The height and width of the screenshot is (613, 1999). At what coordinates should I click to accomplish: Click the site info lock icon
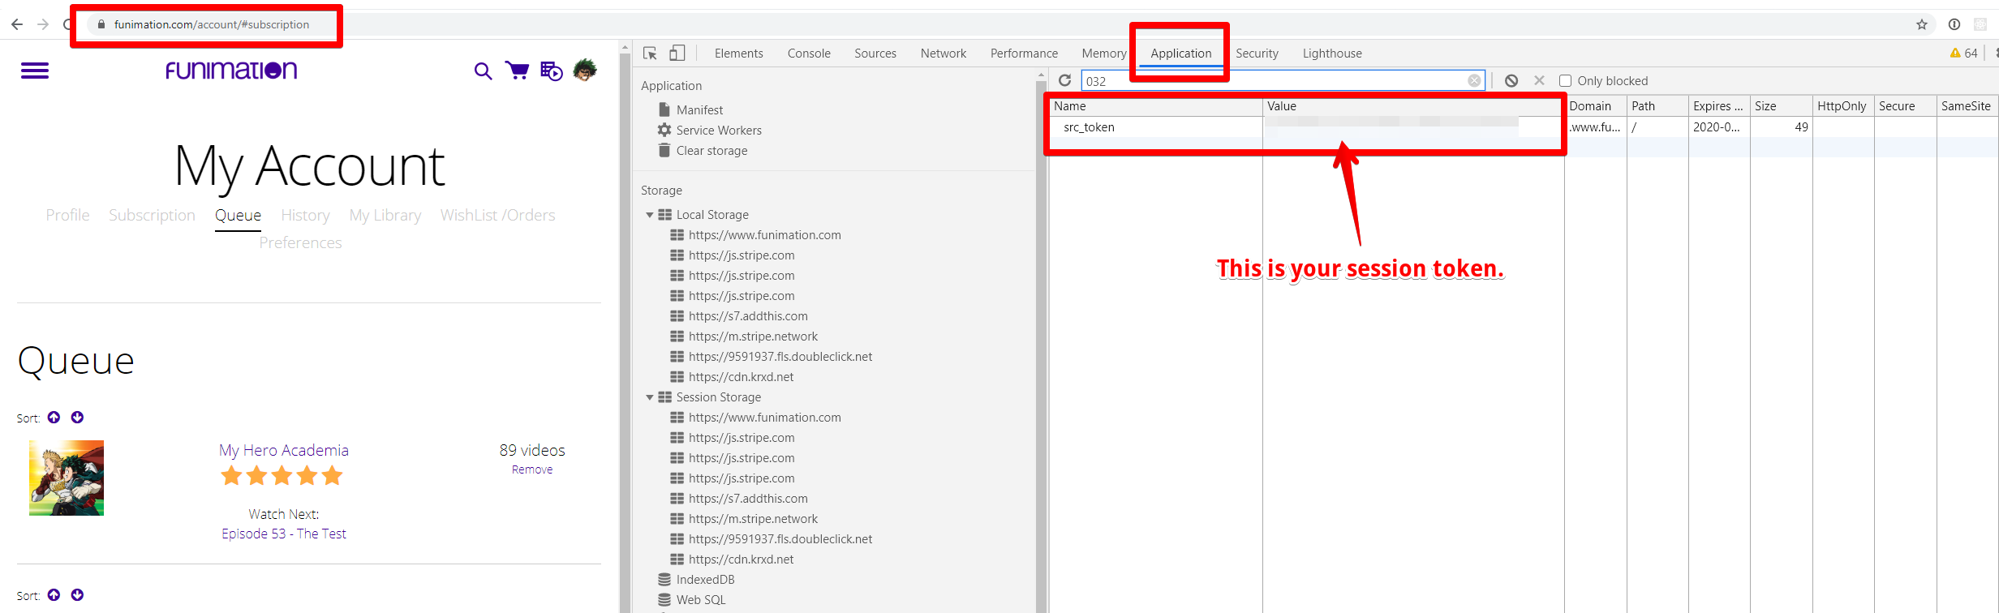(x=101, y=24)
